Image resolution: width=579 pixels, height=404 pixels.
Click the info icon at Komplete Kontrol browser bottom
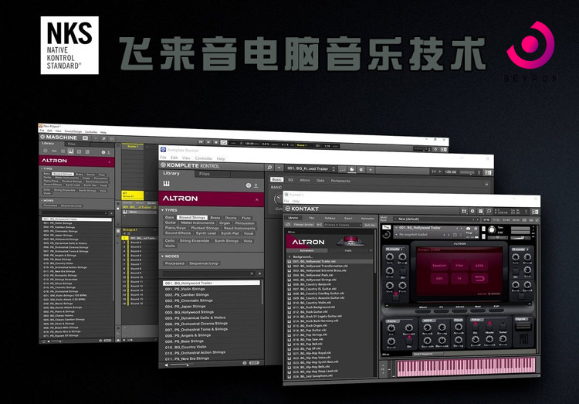pos(245,363)
